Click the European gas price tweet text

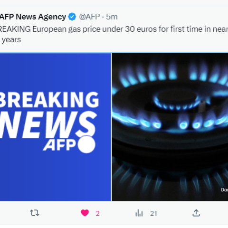tap(114, 34)
